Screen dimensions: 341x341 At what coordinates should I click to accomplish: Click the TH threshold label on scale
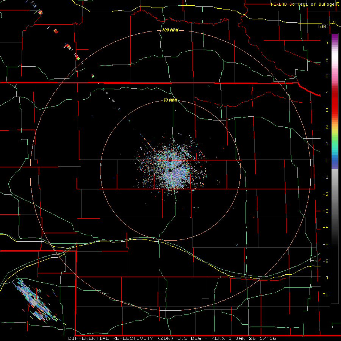(x=325, y=295)
